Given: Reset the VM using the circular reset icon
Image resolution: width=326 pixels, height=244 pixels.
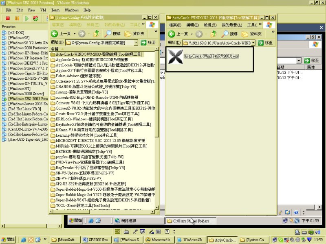Looking at the screenshot, I should point(35,18).
